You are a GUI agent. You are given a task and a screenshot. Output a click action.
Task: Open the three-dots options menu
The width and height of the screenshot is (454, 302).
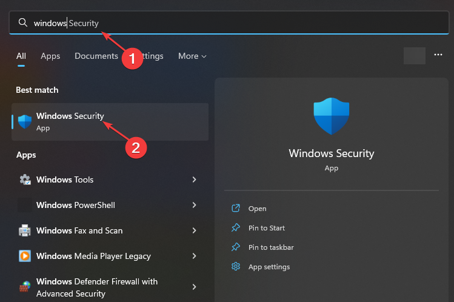click(438, 55)
